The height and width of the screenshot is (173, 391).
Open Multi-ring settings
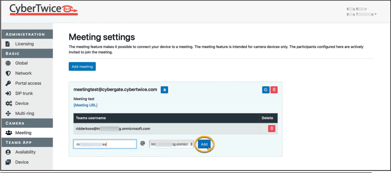[25, 113]
